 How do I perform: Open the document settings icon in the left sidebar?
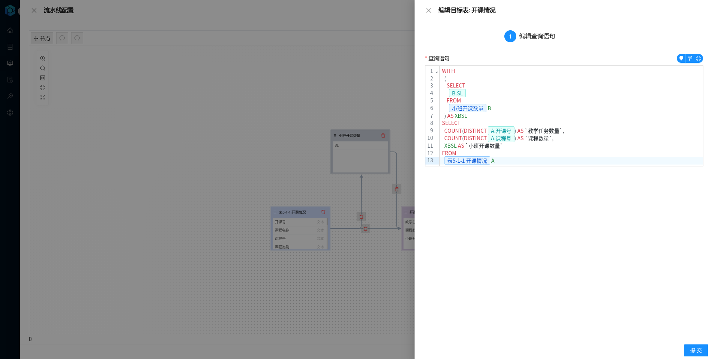click(10, 80)
